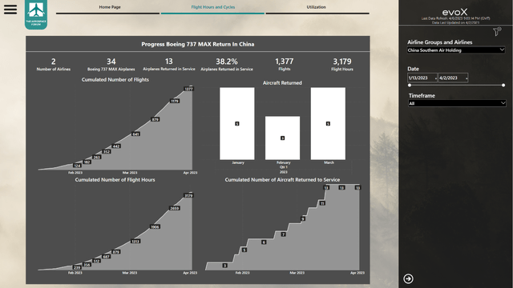The image size is (513, 288).
Task: Select the January bar in Aircraft Returned
Action: pyautogui.click(x=237, y=123)
